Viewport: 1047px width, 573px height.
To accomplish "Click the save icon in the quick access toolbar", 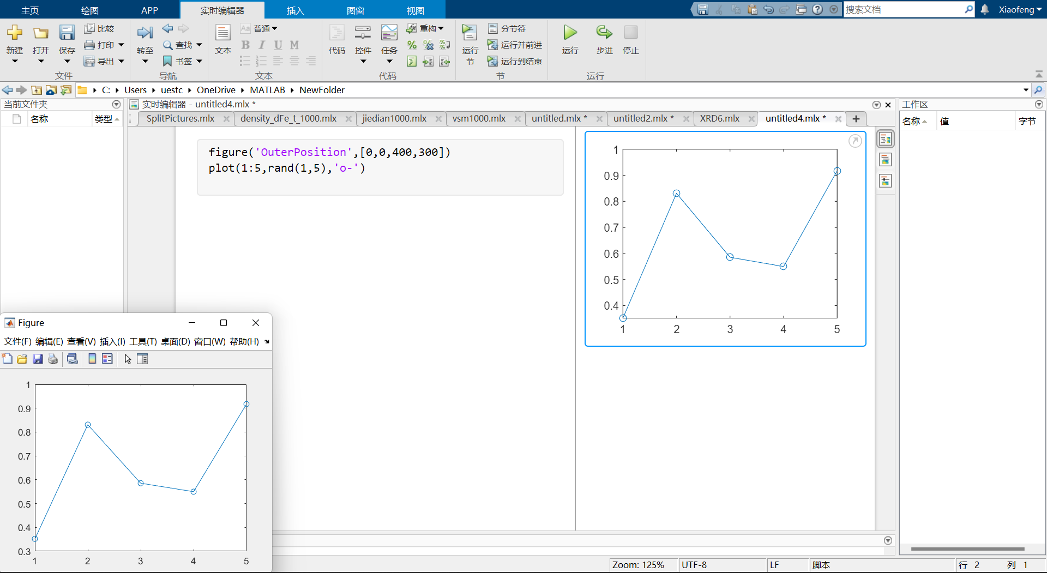I will pyautogui.click(x=703, y=9).
